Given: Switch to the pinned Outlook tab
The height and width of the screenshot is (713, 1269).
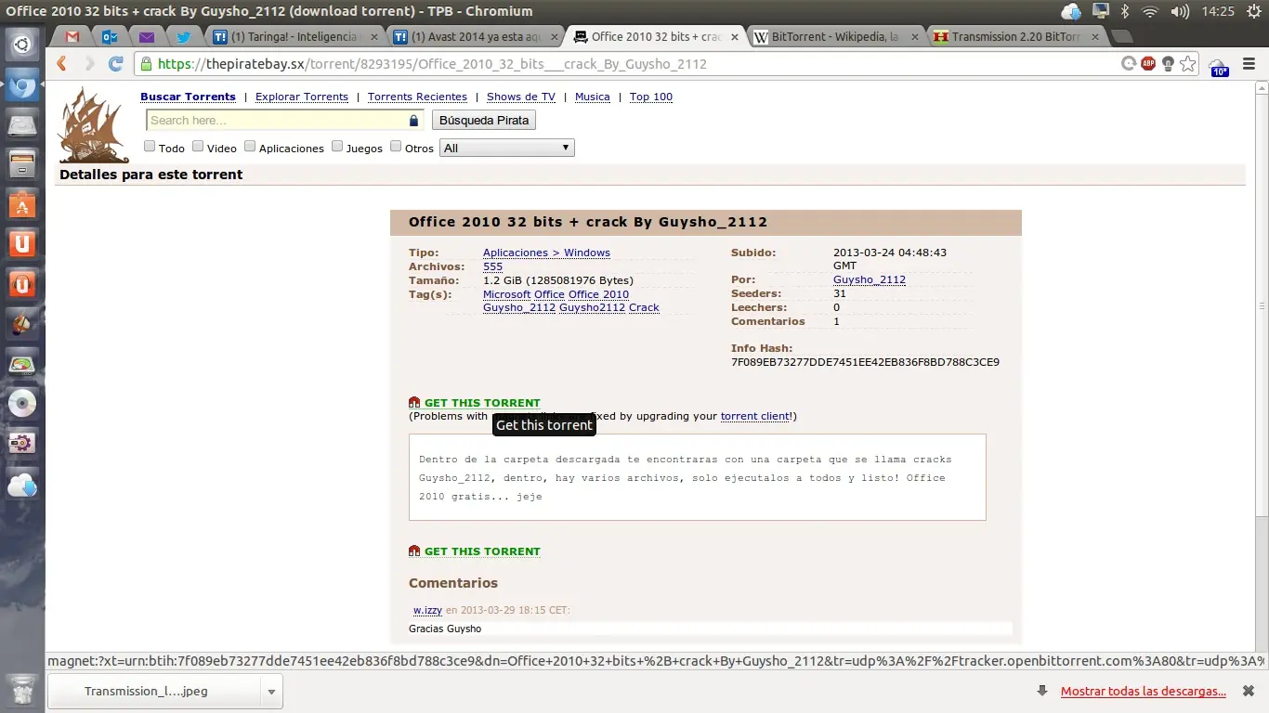Looking at the screenshot, I should pyautogui.click(x=110, y=37).
